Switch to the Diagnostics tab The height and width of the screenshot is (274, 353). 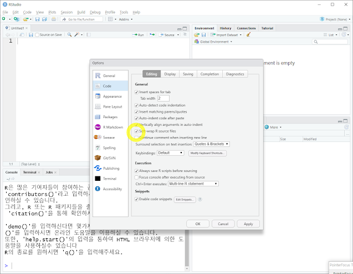tap(235, 74)
